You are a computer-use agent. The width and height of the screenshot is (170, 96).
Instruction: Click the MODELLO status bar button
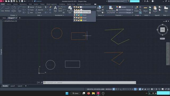pos(109,89)
